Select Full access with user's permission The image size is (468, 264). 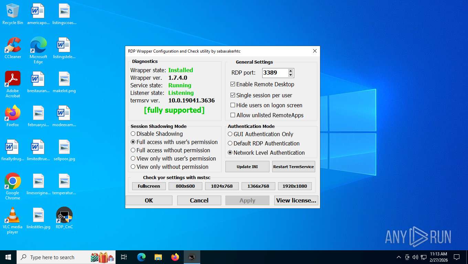pos(174,142)
